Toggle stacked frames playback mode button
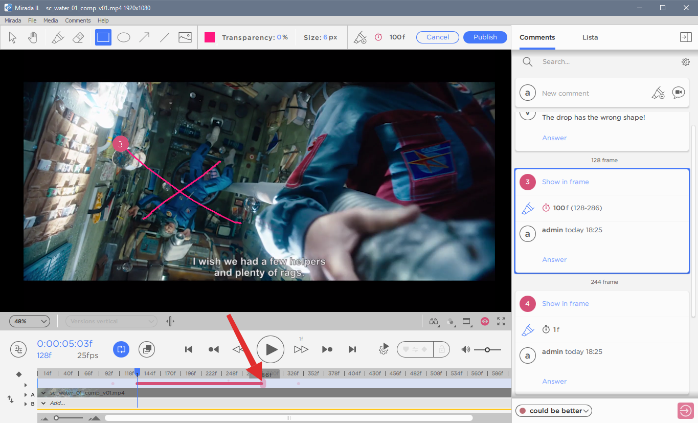Image resolution: width=698 pixels, height=423 pixels. click(147, 349)
